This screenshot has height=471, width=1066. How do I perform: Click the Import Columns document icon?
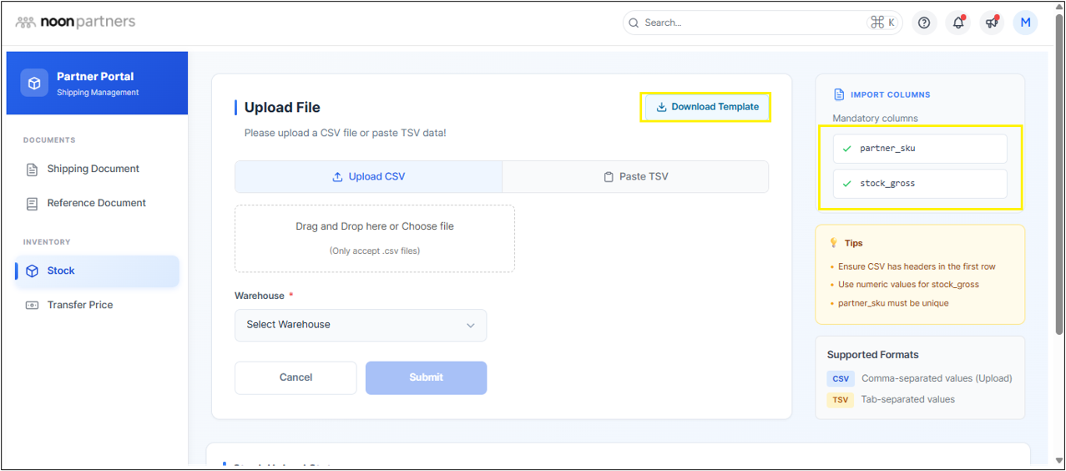coord(839,95)
